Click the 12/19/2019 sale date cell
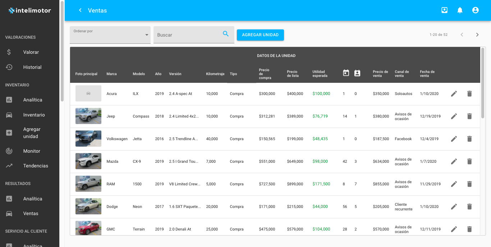 (x=430, y=116)
